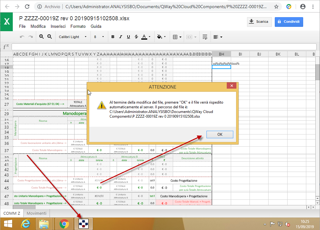This screenshot has height=230, width=320.
Task: Click the zoom out magnifier icon
Action: (x=49, y=37)
